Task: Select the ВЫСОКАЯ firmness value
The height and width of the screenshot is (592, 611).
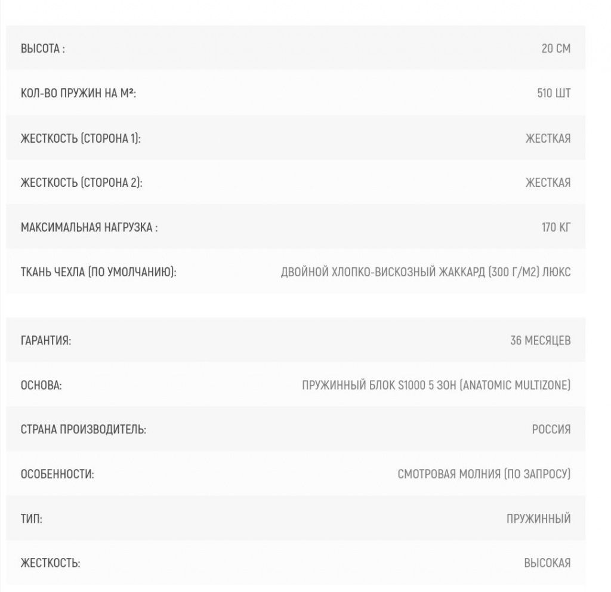Action: (x=547, y=563)
